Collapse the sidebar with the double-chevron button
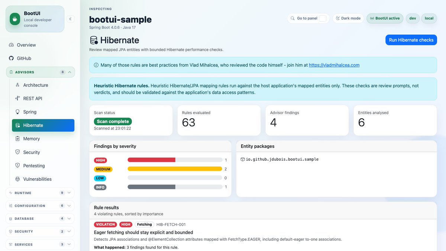Screen dimensions: 446x251 point(71,19)
